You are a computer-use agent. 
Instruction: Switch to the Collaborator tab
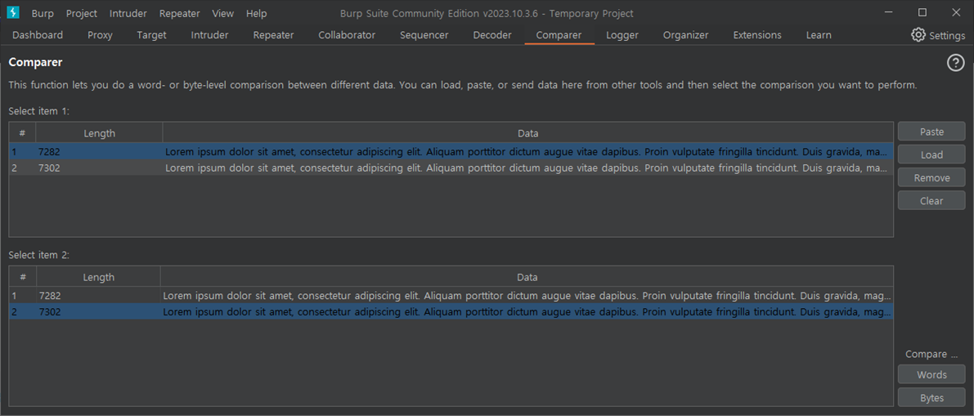[347, 35]
